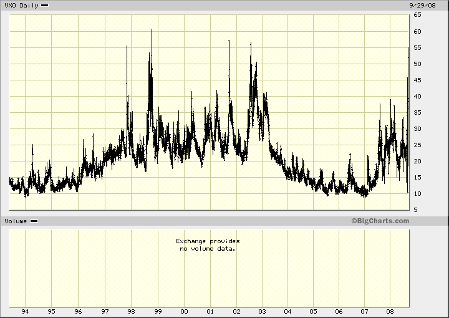
Task: Click the 65 value on the price axis
Action: [x=417, y=15]
